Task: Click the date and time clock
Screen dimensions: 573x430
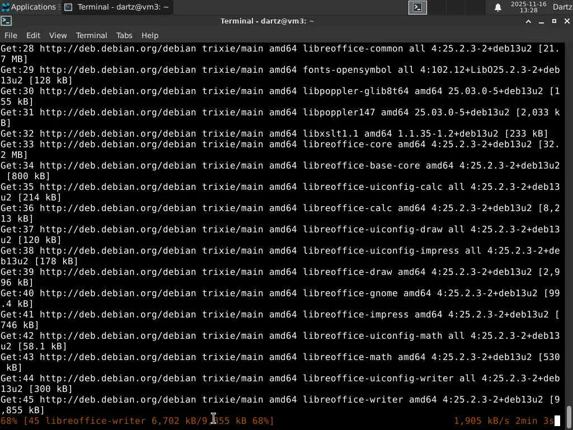Action: click(528, 7)
